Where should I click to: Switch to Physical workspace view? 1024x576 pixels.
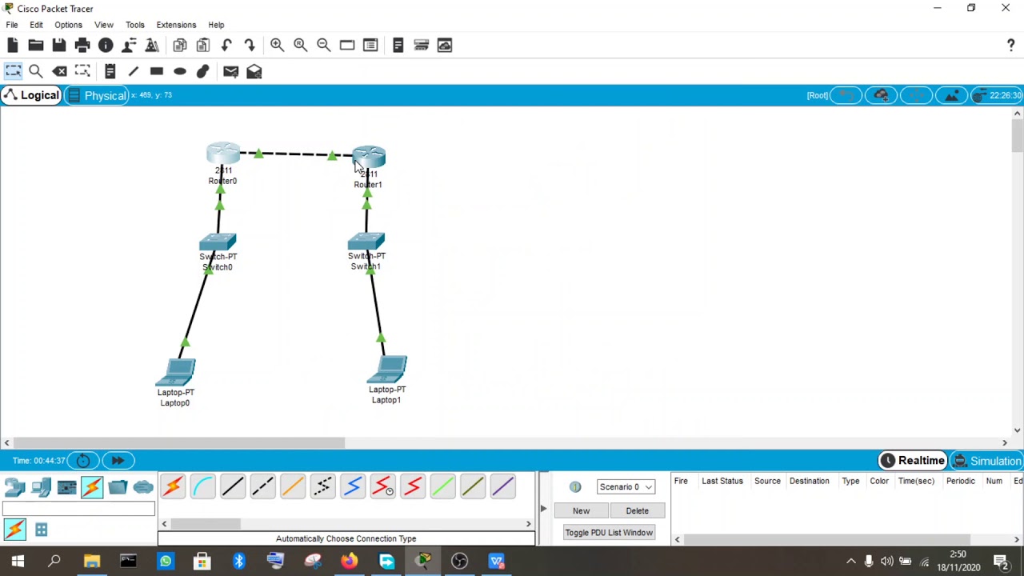pyautogui.click(x=97, y=96)
